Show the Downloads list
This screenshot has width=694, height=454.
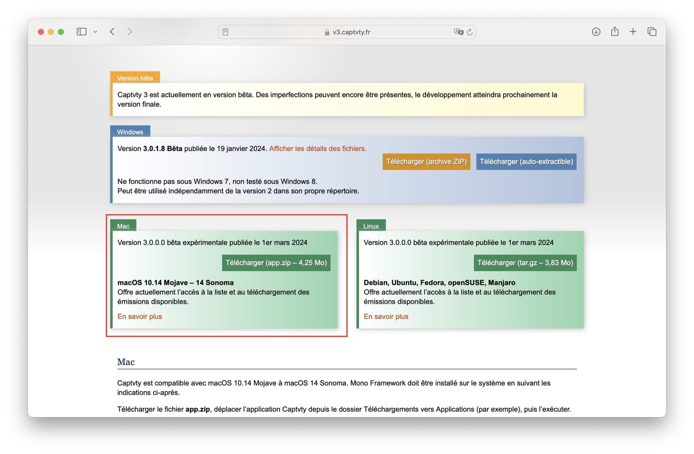pos(596,31)
